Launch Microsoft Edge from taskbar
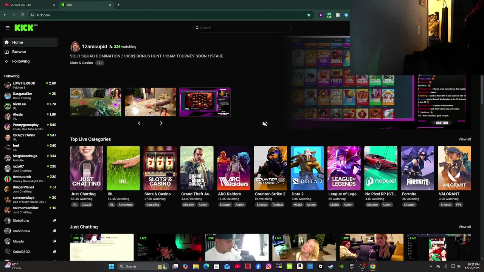 click(x=206, y=266)
